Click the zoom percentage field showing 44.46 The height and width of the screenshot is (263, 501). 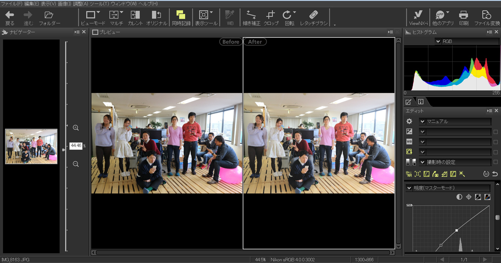pos(76,146)
